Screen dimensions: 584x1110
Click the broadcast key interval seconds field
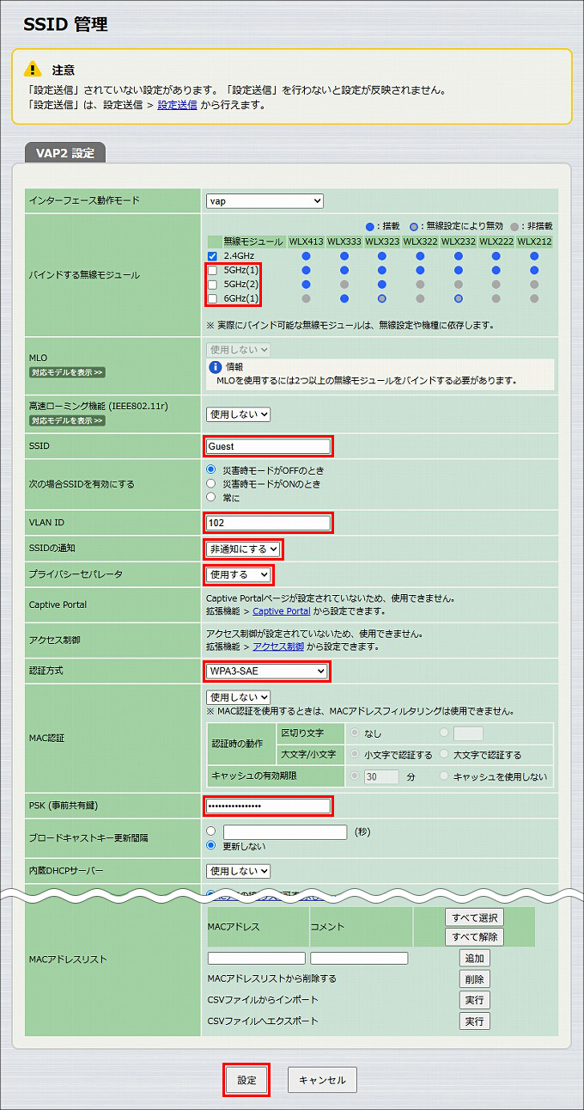(x=285, y=831)
